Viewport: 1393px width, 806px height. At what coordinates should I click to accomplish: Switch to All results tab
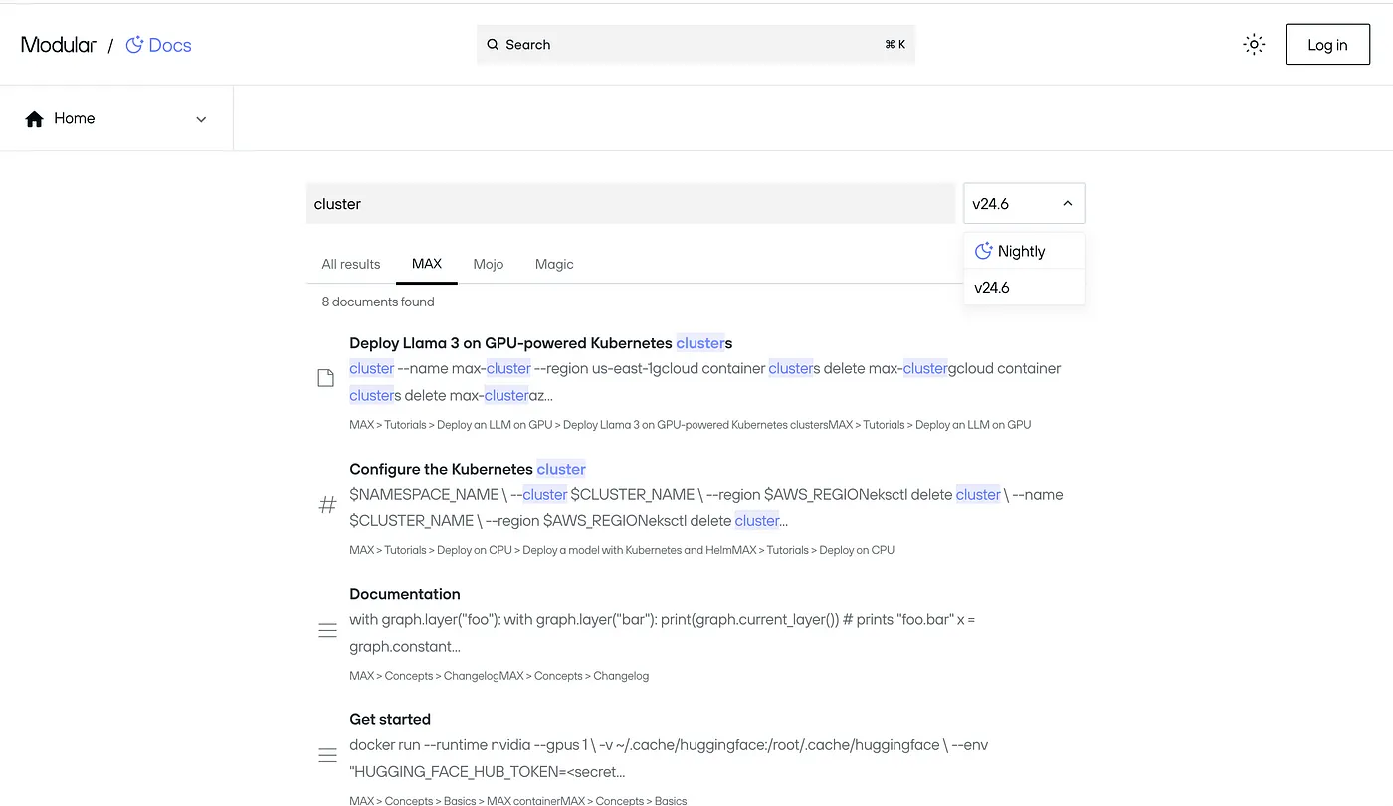pyautogui.click(x=351, y=264)
